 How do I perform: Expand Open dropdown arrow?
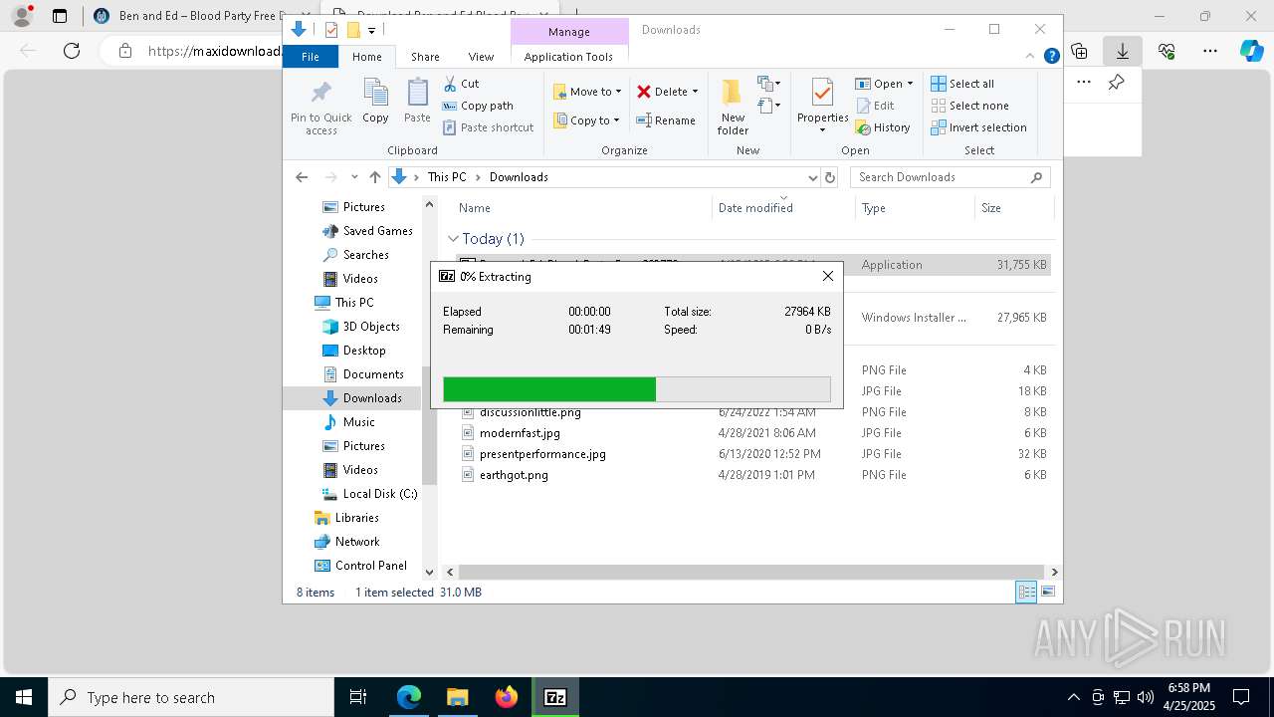(910, 84)
